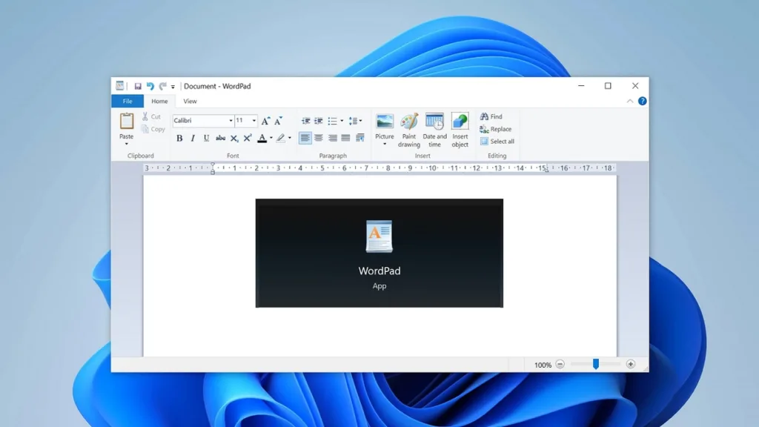Open Paint drawing tool

[409, 130]
